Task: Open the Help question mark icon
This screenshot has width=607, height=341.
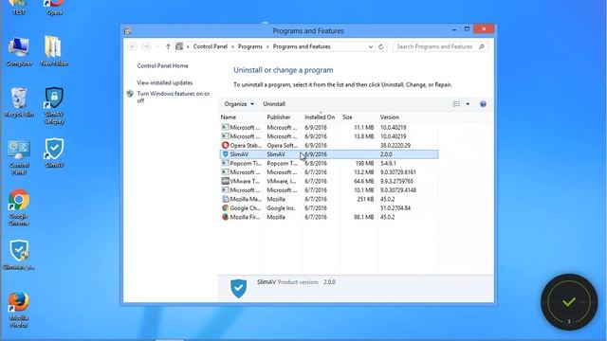Action: (x=483, y=104)
